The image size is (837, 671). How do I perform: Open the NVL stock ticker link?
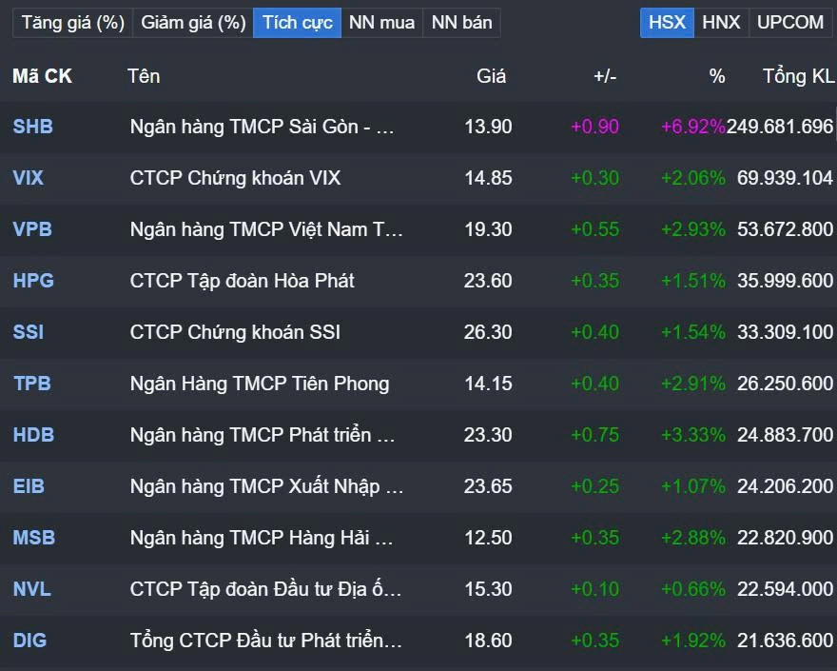(x=32, y=589)
